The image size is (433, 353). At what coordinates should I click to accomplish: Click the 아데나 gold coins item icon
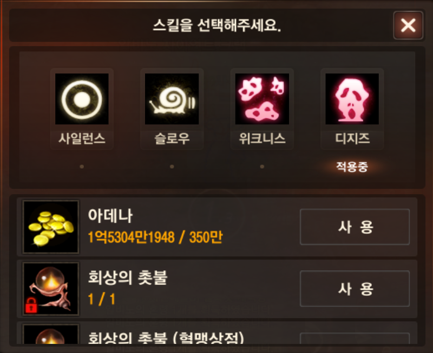(51, 227)
